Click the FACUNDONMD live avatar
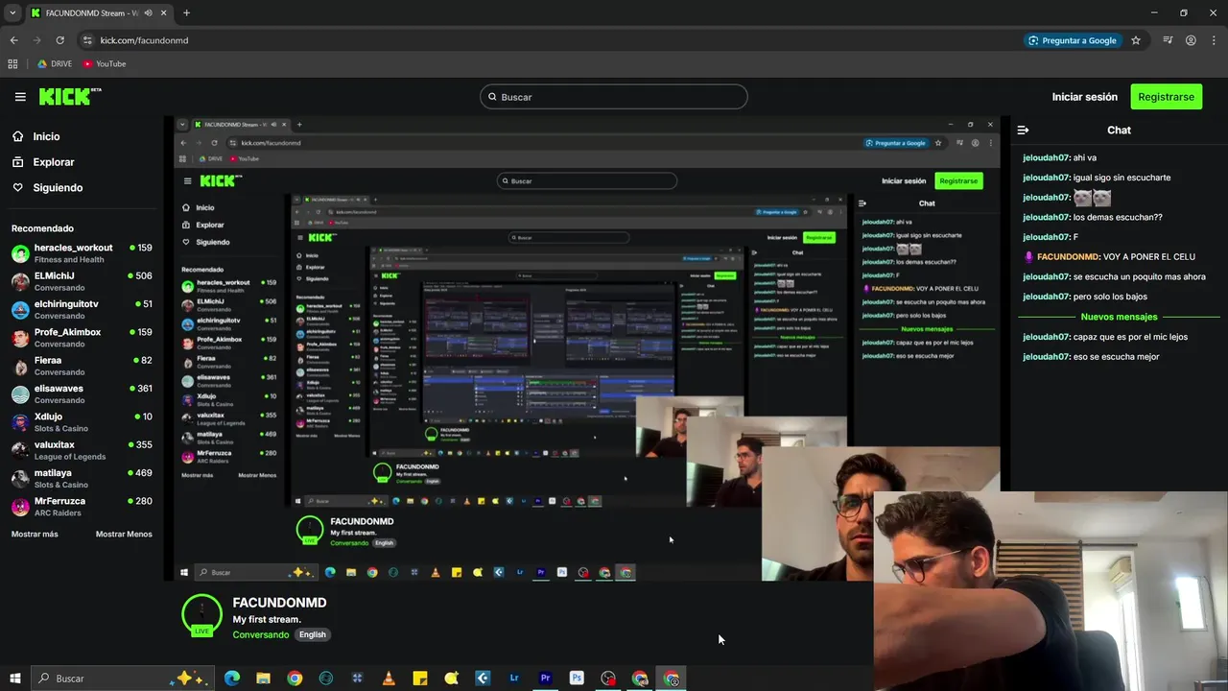Screen dimensions: 1228x691 tap(201, 615)
